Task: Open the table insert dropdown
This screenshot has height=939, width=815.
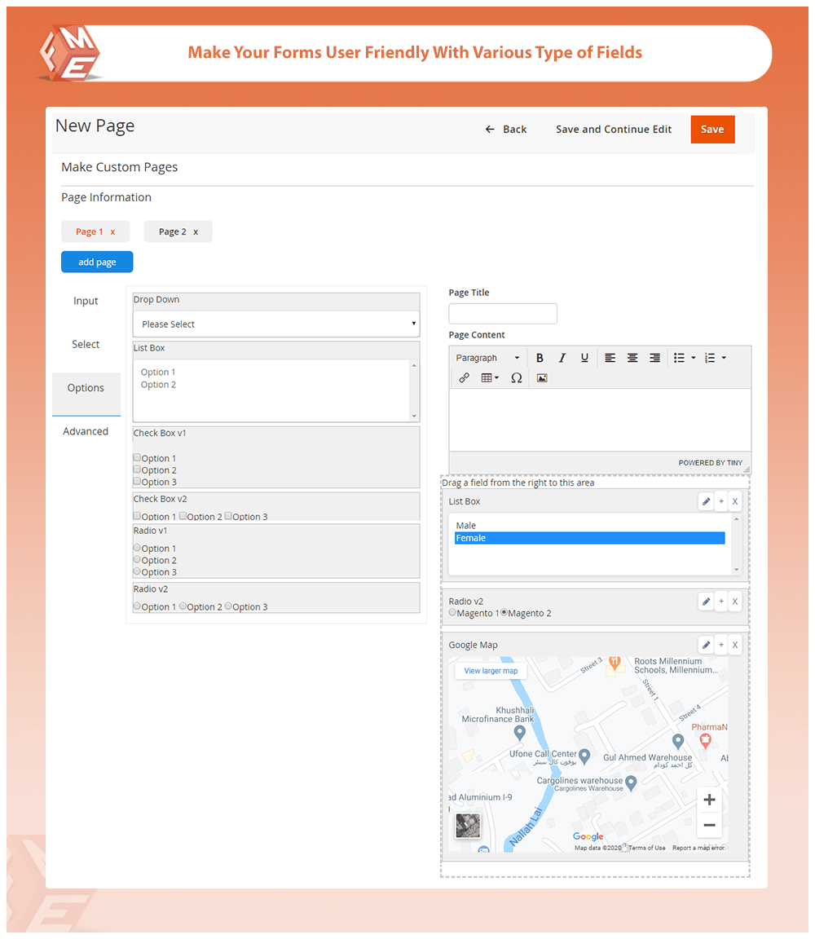Action: (489, 378)
